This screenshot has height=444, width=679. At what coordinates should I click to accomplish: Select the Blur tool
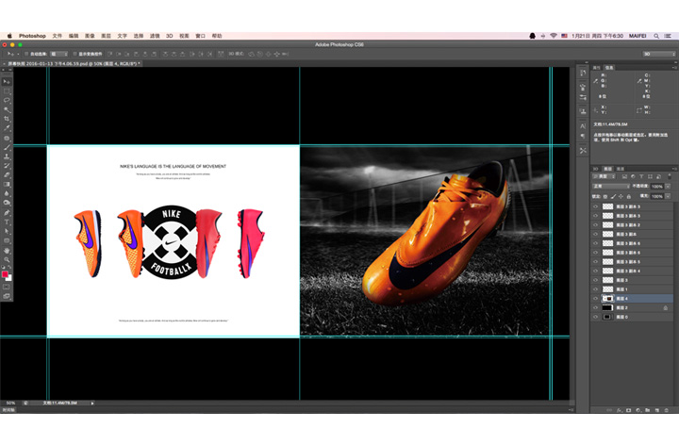pyautogui.click(x=7, y=193)
